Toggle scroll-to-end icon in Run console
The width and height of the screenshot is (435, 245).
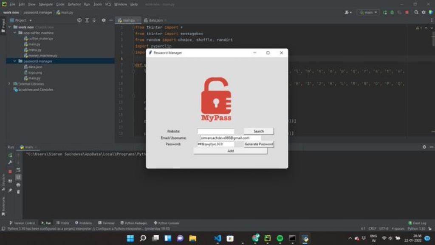(18, 177)
